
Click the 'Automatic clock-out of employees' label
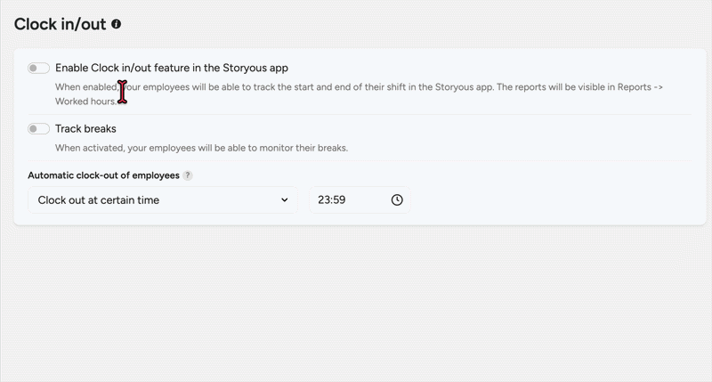pyautogui.click(x=103, y=175)
